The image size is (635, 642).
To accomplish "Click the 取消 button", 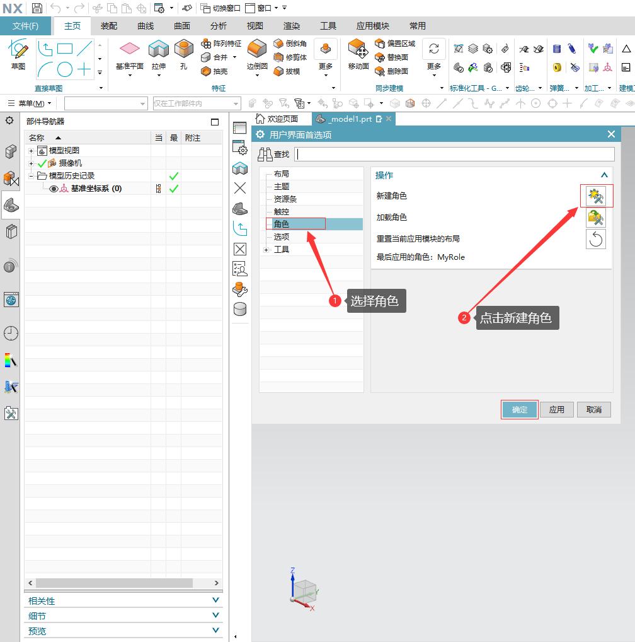I will (593, 410).
